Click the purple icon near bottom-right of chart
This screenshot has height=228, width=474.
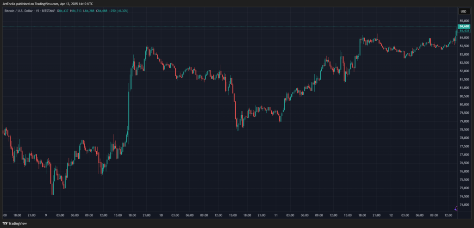click(456, 209)
